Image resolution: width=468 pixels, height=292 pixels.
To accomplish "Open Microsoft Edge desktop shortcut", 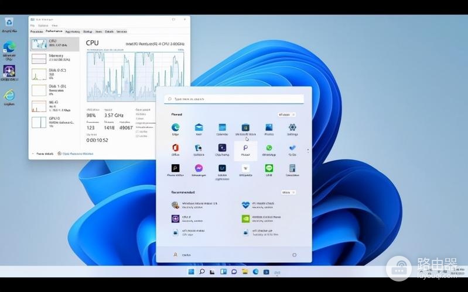I will point(9,51).
